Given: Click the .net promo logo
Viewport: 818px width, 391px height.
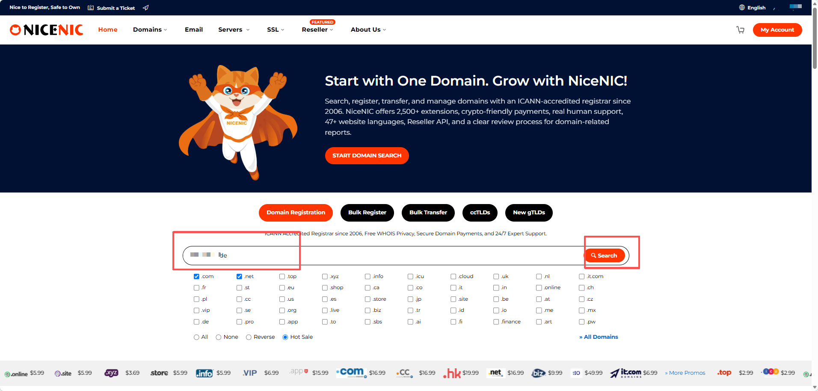Looking at the screenshot, I should [x=496, y=373].
